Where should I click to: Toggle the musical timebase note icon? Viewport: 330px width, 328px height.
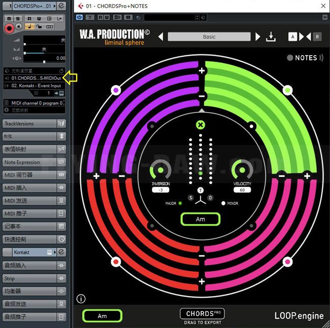[29, 27]
